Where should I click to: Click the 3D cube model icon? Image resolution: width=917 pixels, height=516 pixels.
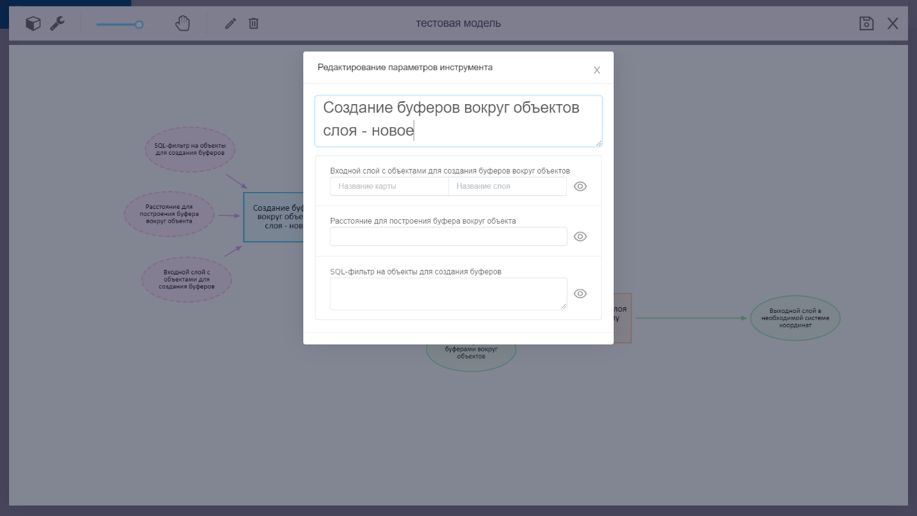point(33,24)
